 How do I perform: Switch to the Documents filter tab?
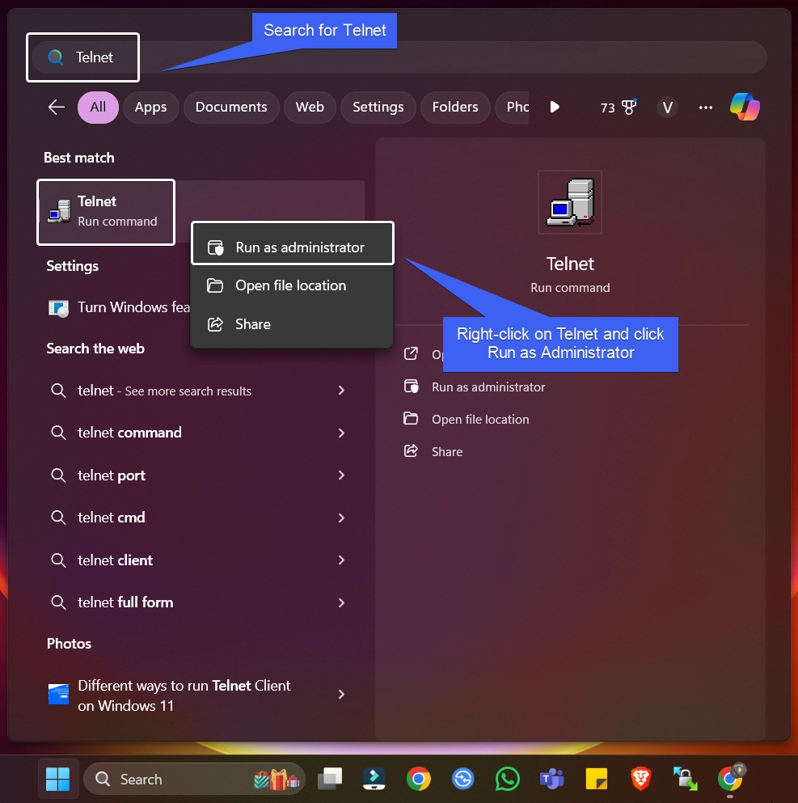coord(231,107)
